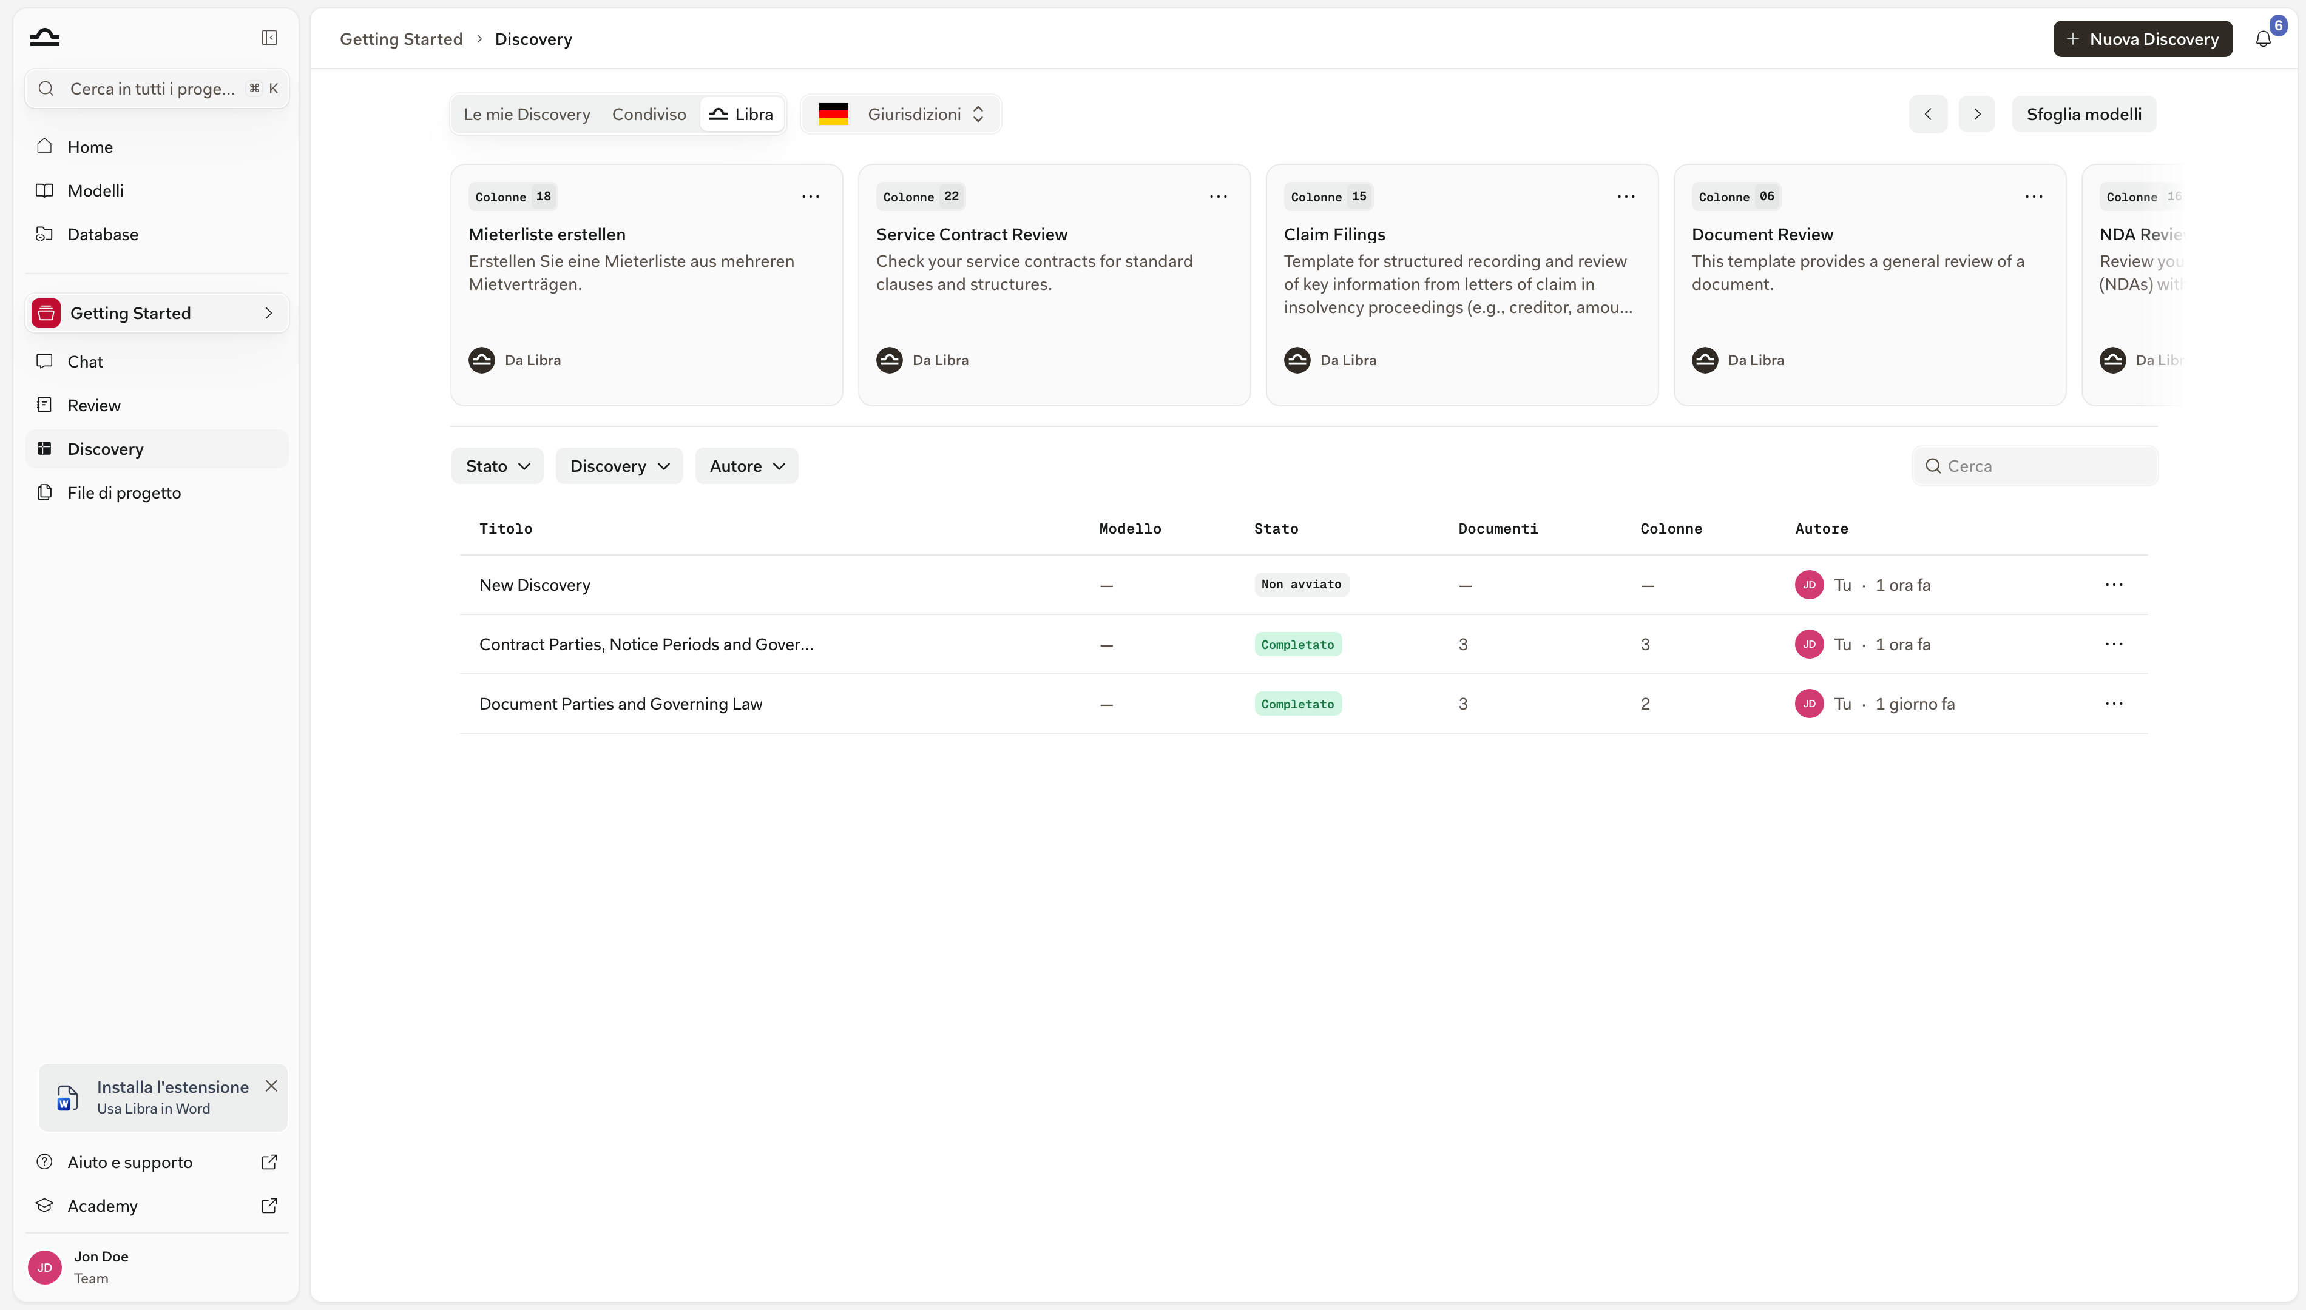Open Database in sidebar
The height and width of the screenshot is (1310, 2306).
(x=157, y=234)
